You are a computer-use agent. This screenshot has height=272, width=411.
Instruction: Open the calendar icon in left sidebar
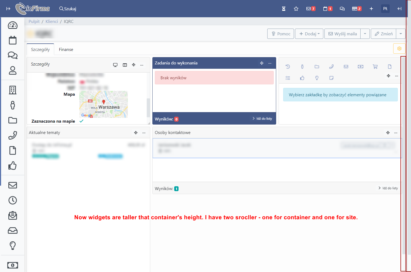coord(13,40)
